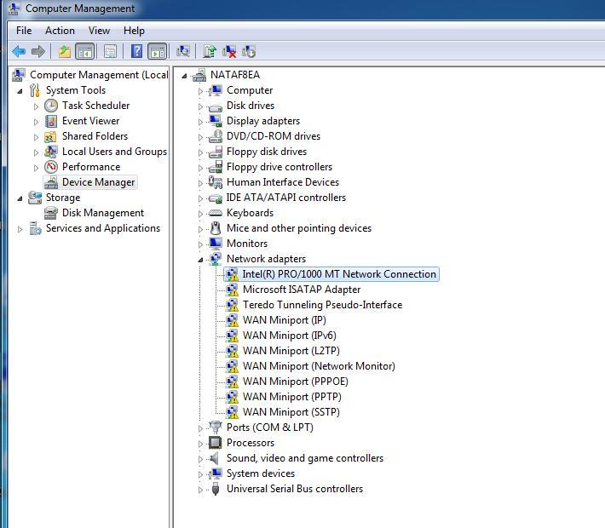Select WAN Miniport (SSTP)
Viewport: 605px width, 528px height.
pos(291,412)
